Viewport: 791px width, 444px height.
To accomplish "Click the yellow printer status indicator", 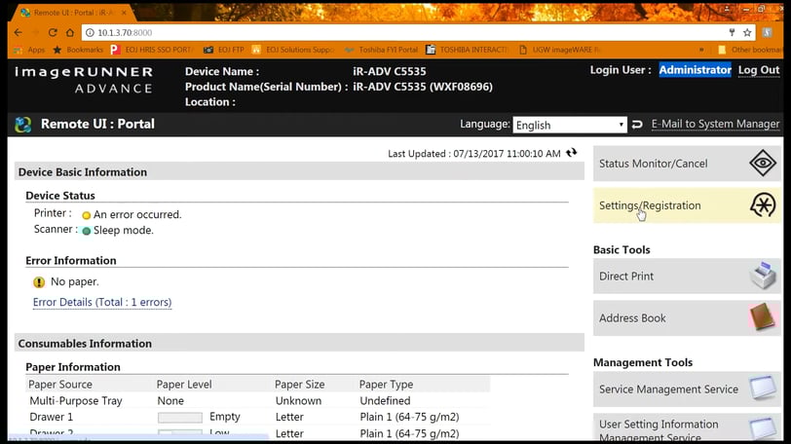I will pyautogui.click(x=87, y=215).
